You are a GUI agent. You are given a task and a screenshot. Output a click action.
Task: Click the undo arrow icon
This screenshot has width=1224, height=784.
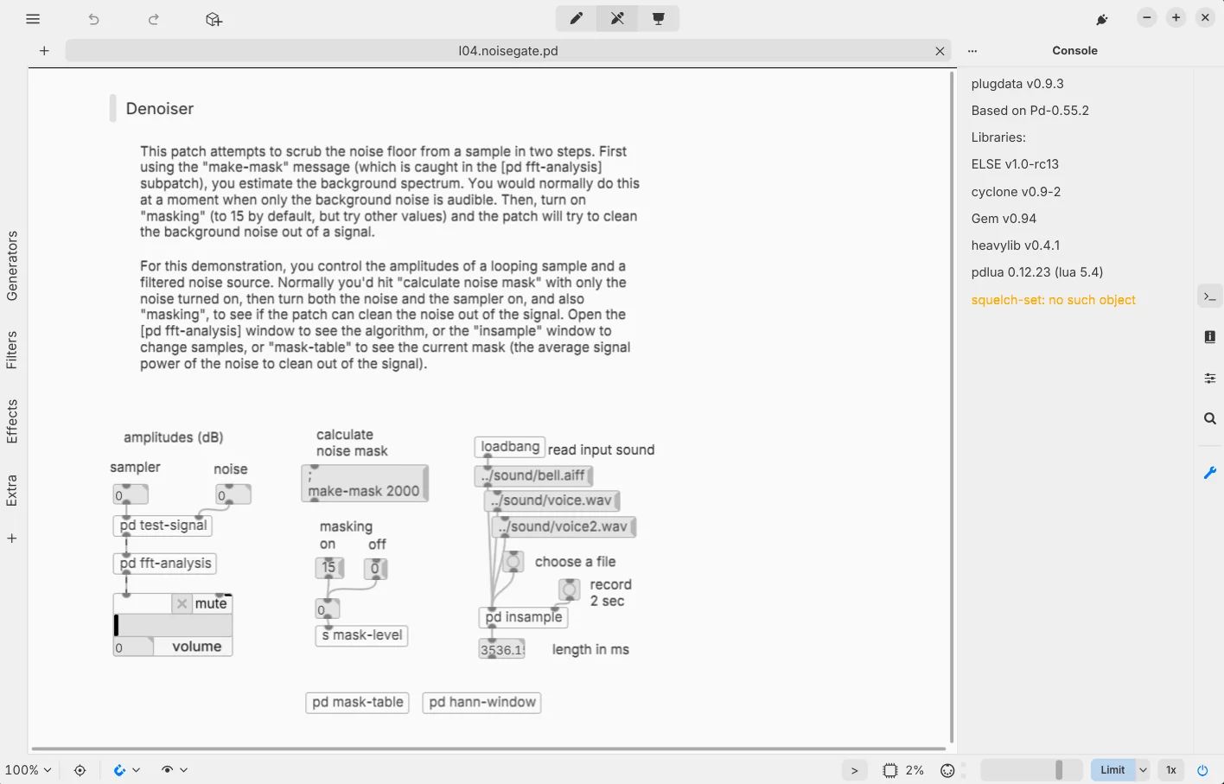93,19
